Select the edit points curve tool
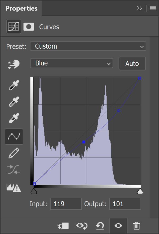159x234 pixels. [x=14, y=136]
